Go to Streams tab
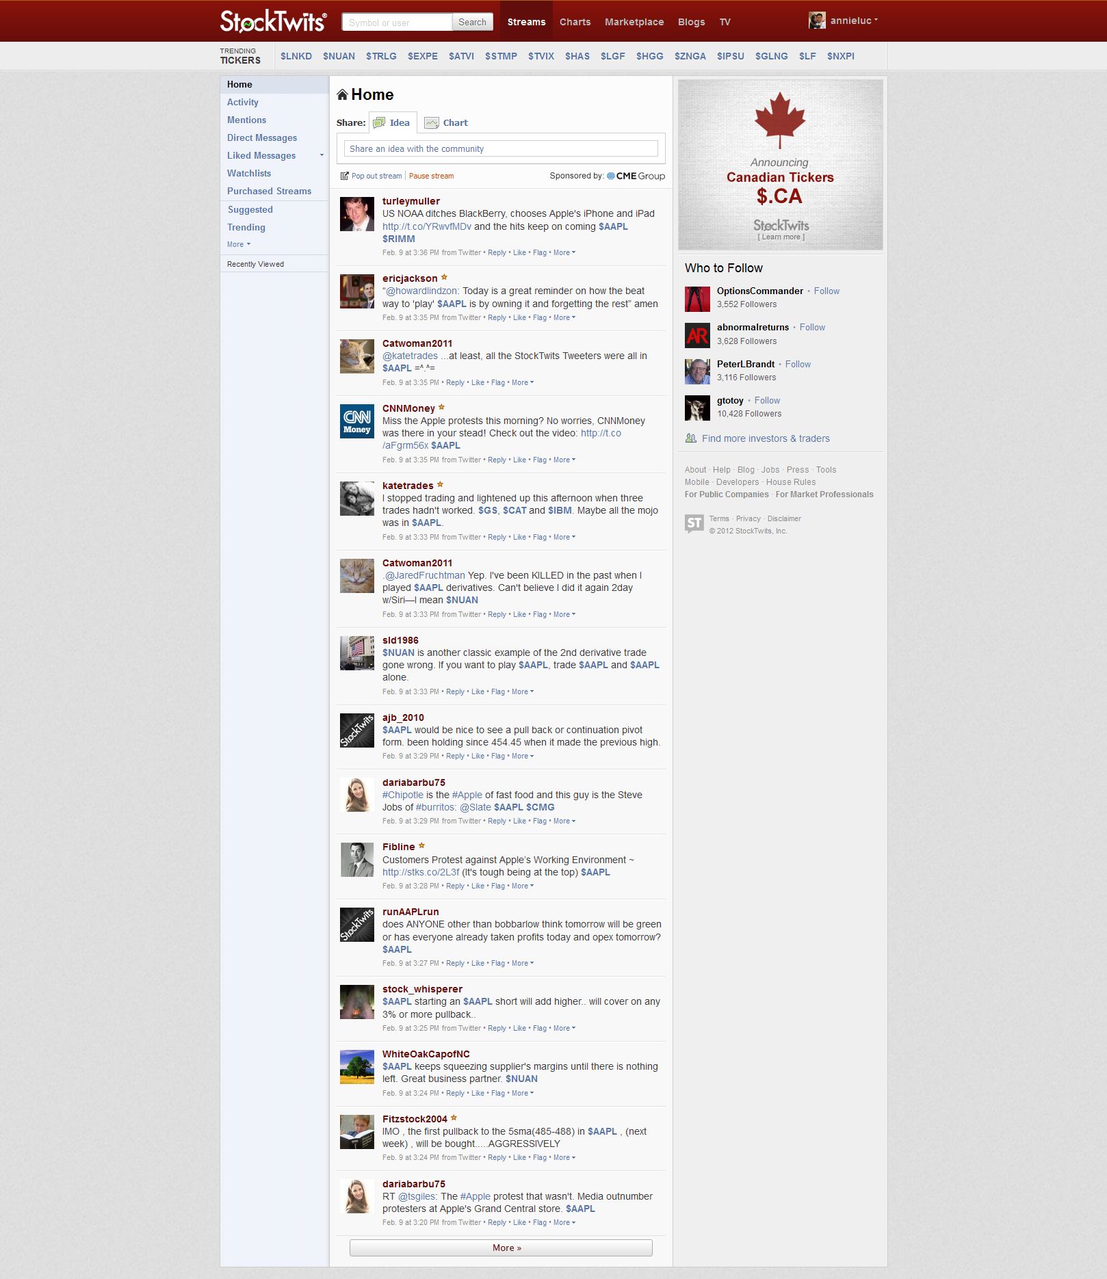The height and width of the screenshot is (1279, 1107). [x=526, y=22]
